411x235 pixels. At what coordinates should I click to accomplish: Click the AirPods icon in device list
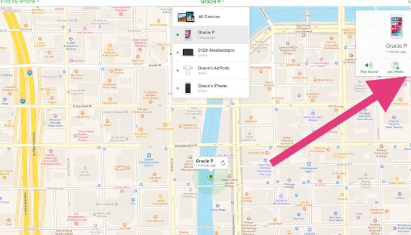pyautogui.click(x=188, y=70)
